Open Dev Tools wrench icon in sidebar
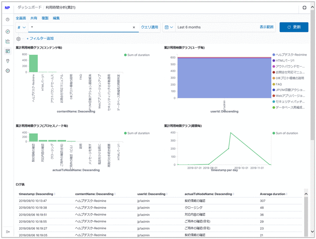The width and height of the screenshot is (316, 239). point(7,61)
